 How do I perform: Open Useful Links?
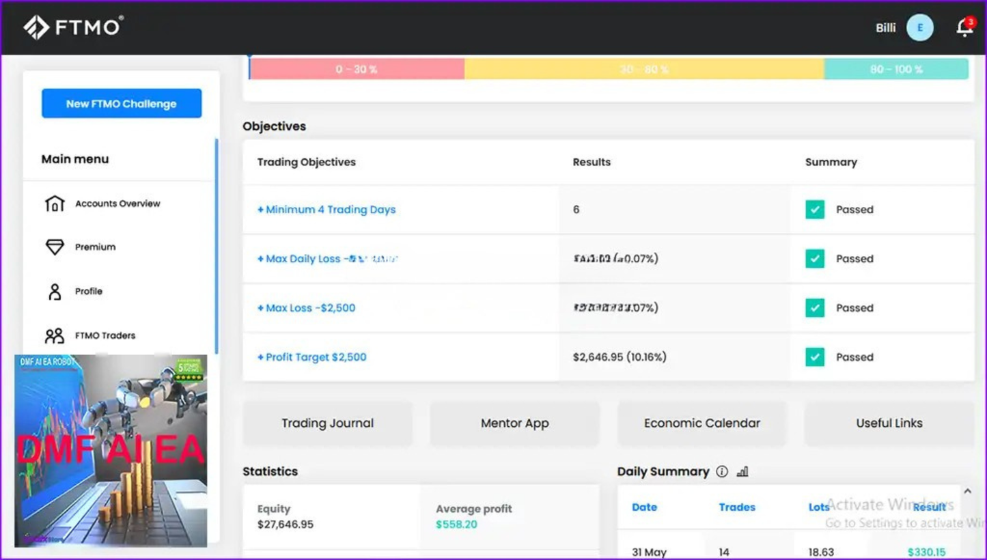coord(889,423)
